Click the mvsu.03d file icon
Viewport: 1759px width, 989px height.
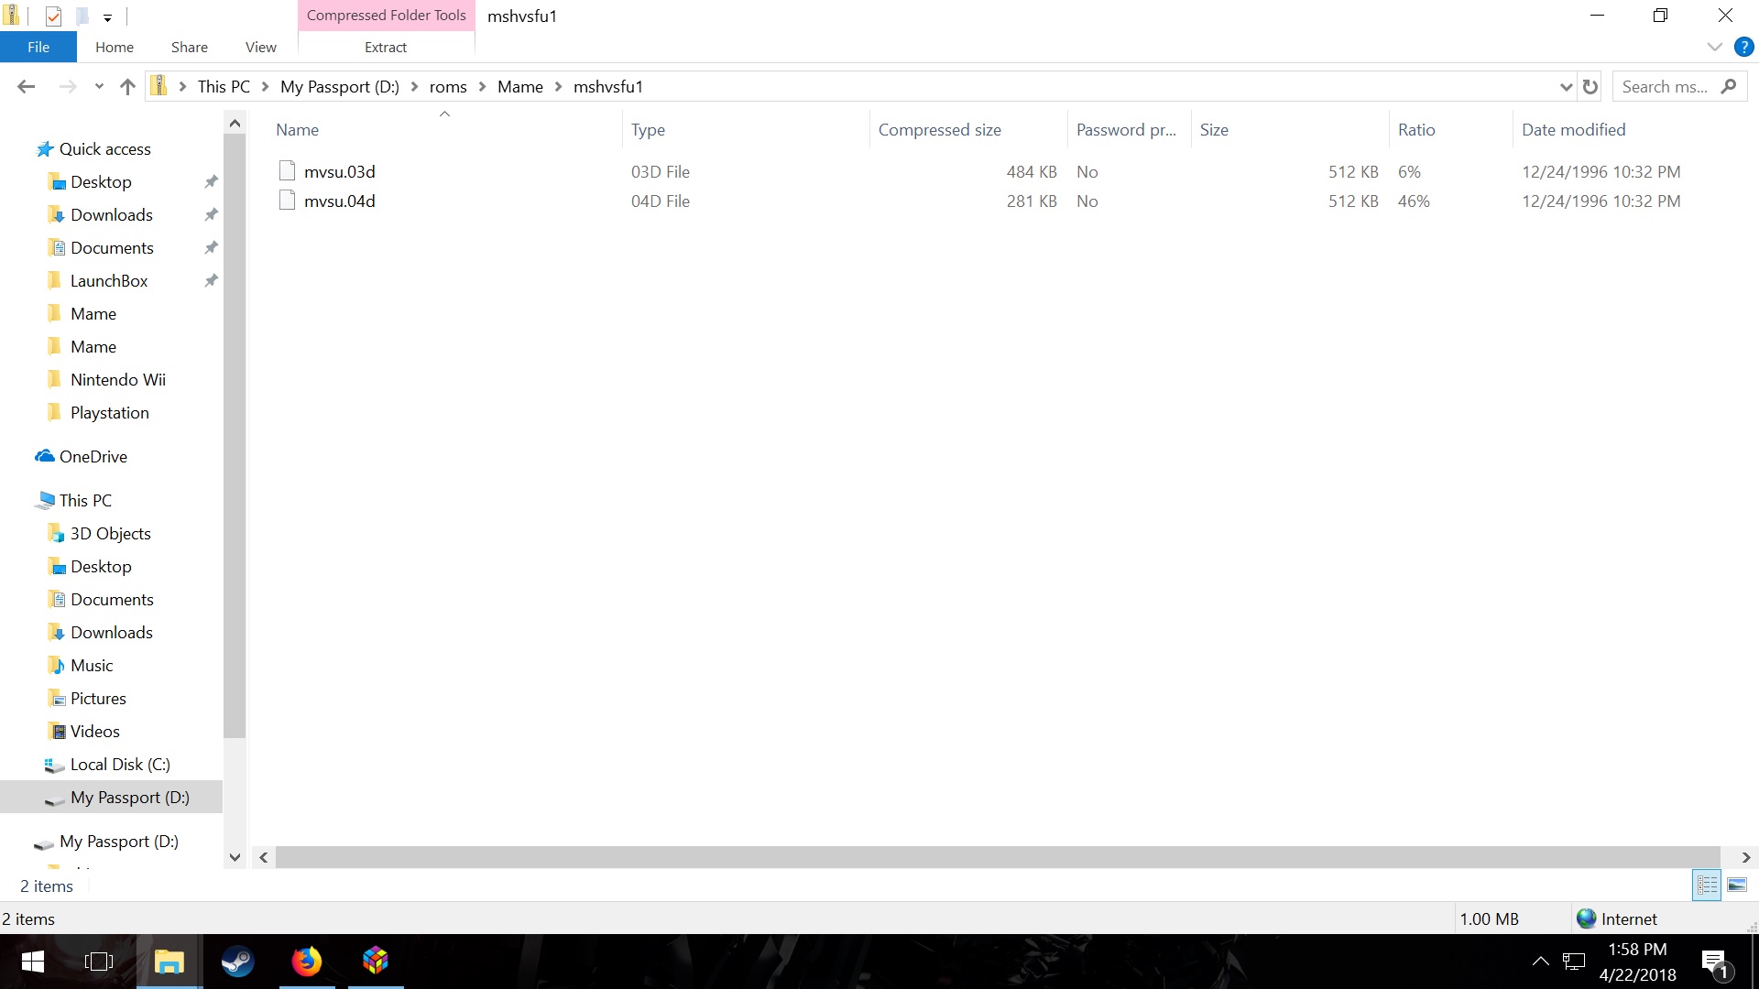click(x=287, y=171)
